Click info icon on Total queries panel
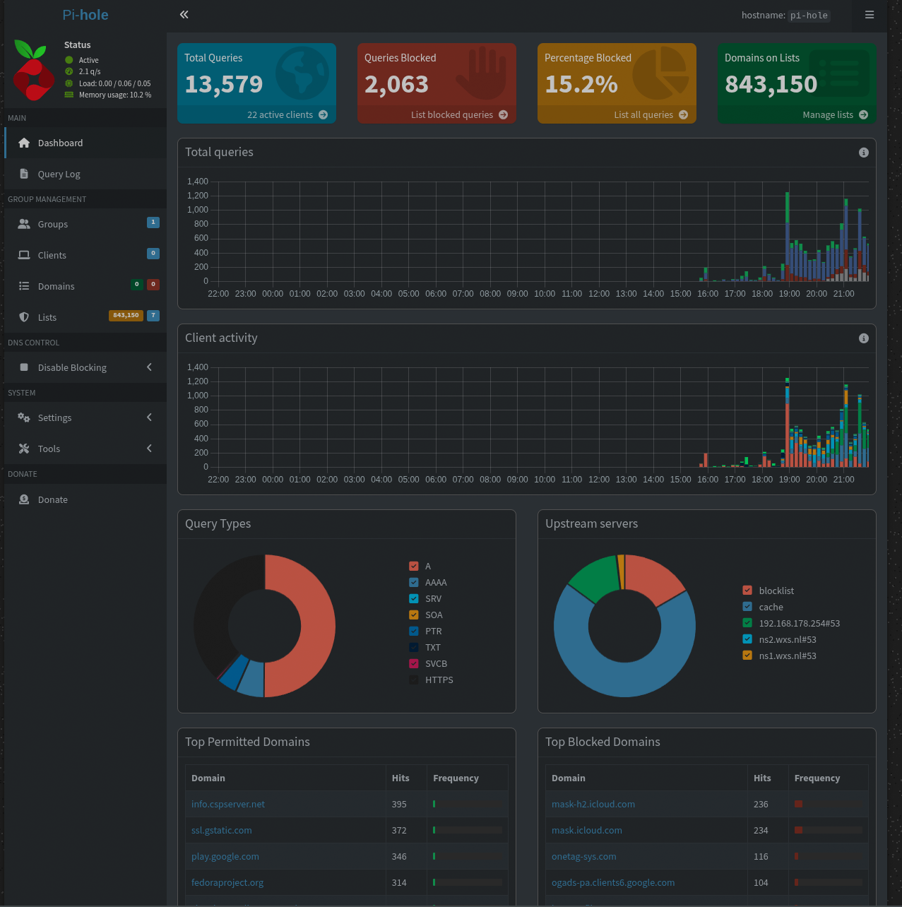 click(863, 153)
